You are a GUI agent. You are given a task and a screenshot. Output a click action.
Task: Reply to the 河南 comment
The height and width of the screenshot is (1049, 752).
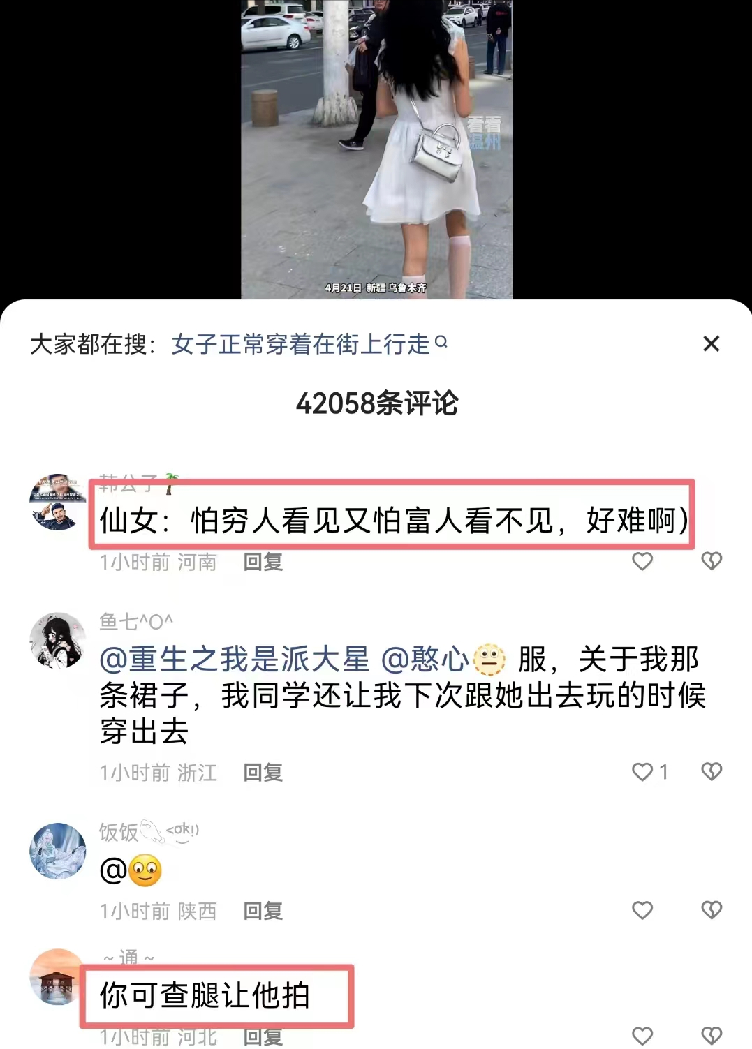pos(263,562)
